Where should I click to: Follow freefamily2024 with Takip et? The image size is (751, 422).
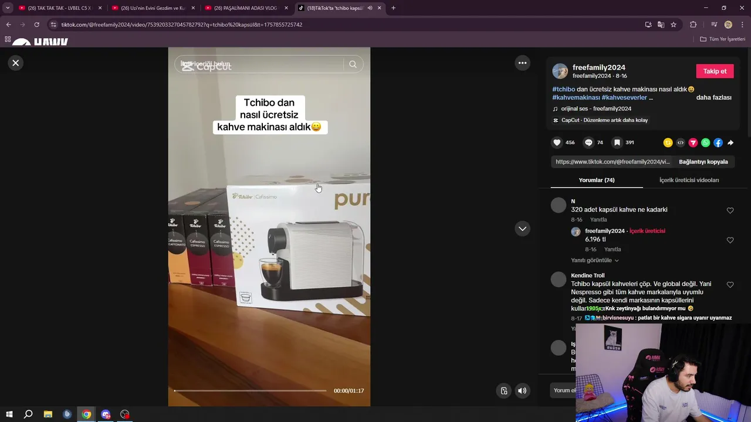tap(715, 71)
